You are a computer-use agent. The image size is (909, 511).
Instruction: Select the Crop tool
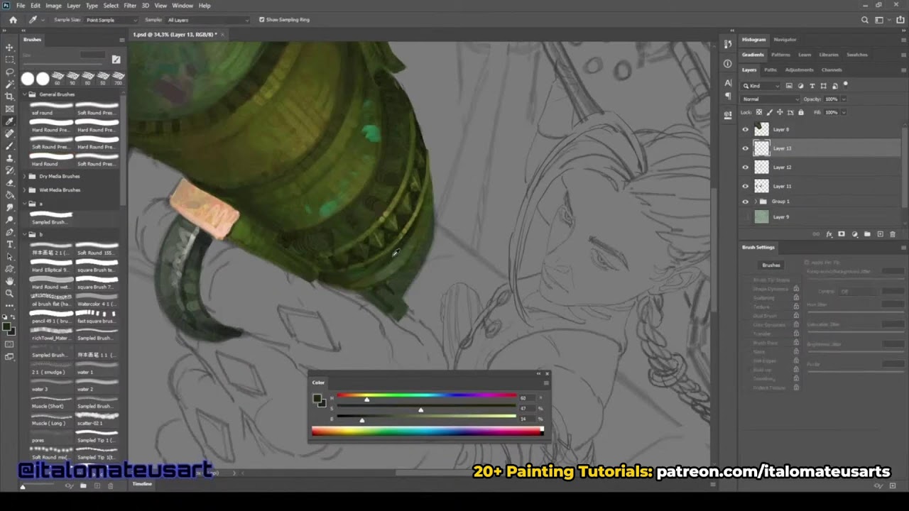[9, 97]
